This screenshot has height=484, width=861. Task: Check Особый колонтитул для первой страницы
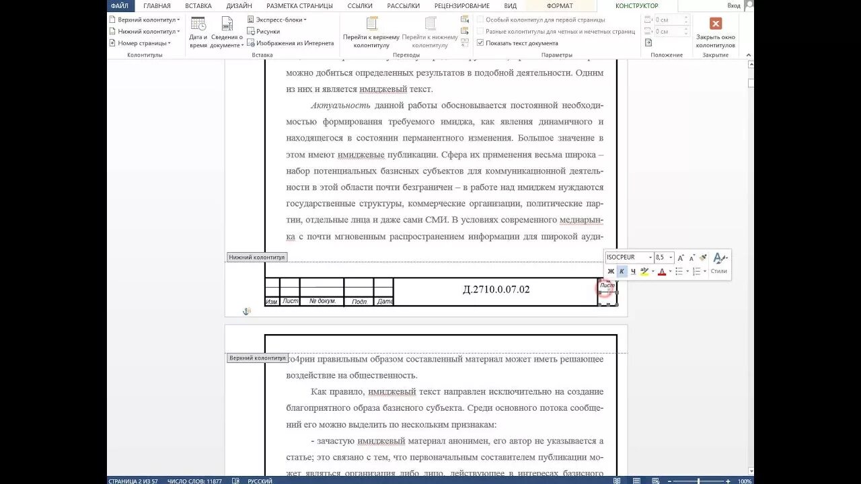click(541, 20)
